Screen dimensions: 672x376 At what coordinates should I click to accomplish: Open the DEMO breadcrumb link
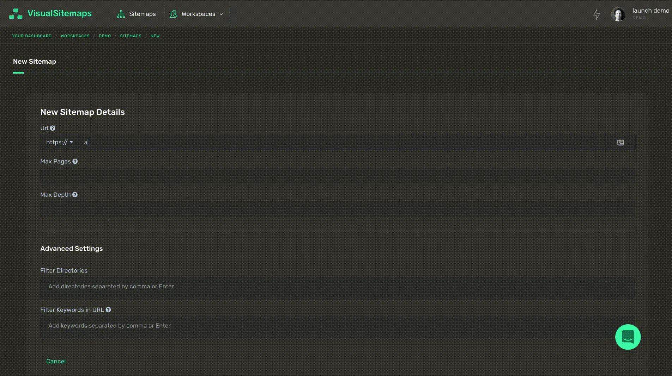tap(105, 36)
